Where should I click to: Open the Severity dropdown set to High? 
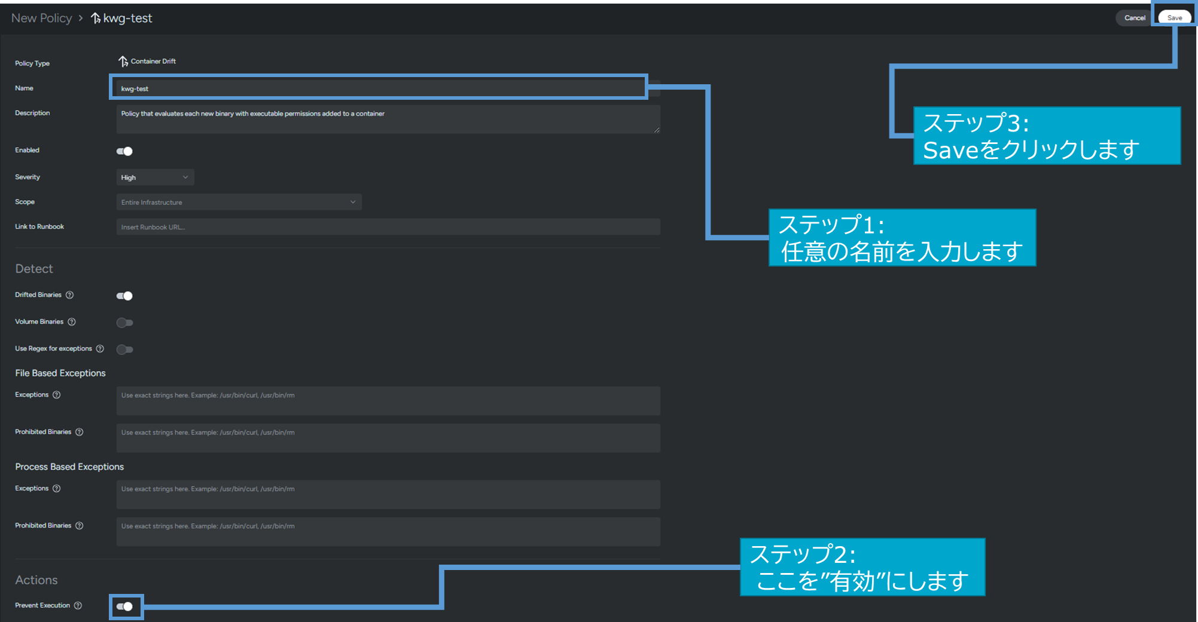point(154,177)
